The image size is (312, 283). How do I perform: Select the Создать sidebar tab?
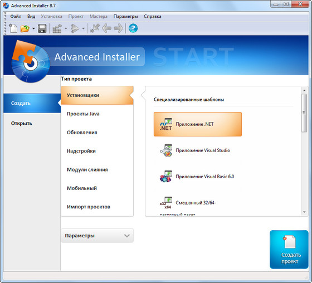tap(32, 103)
